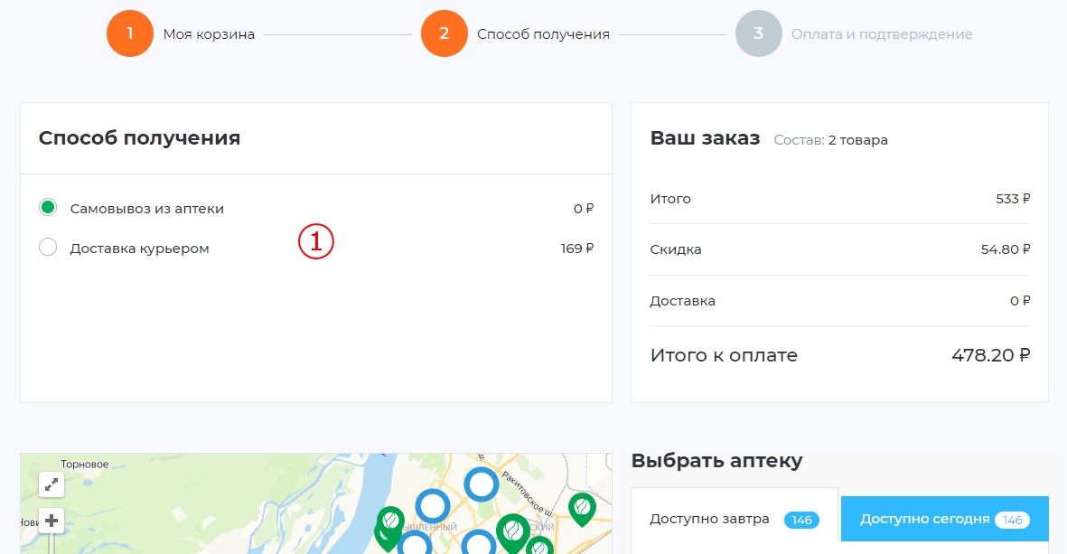Select the Доставка курьером radio button
This screenshot has height=554, width=1067.
click(x=48, y=248)
